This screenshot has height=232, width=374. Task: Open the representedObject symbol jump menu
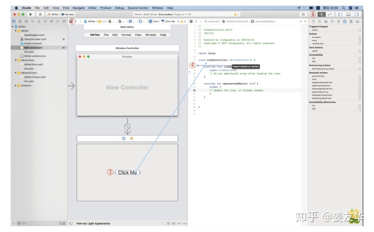tap(263, 21)
